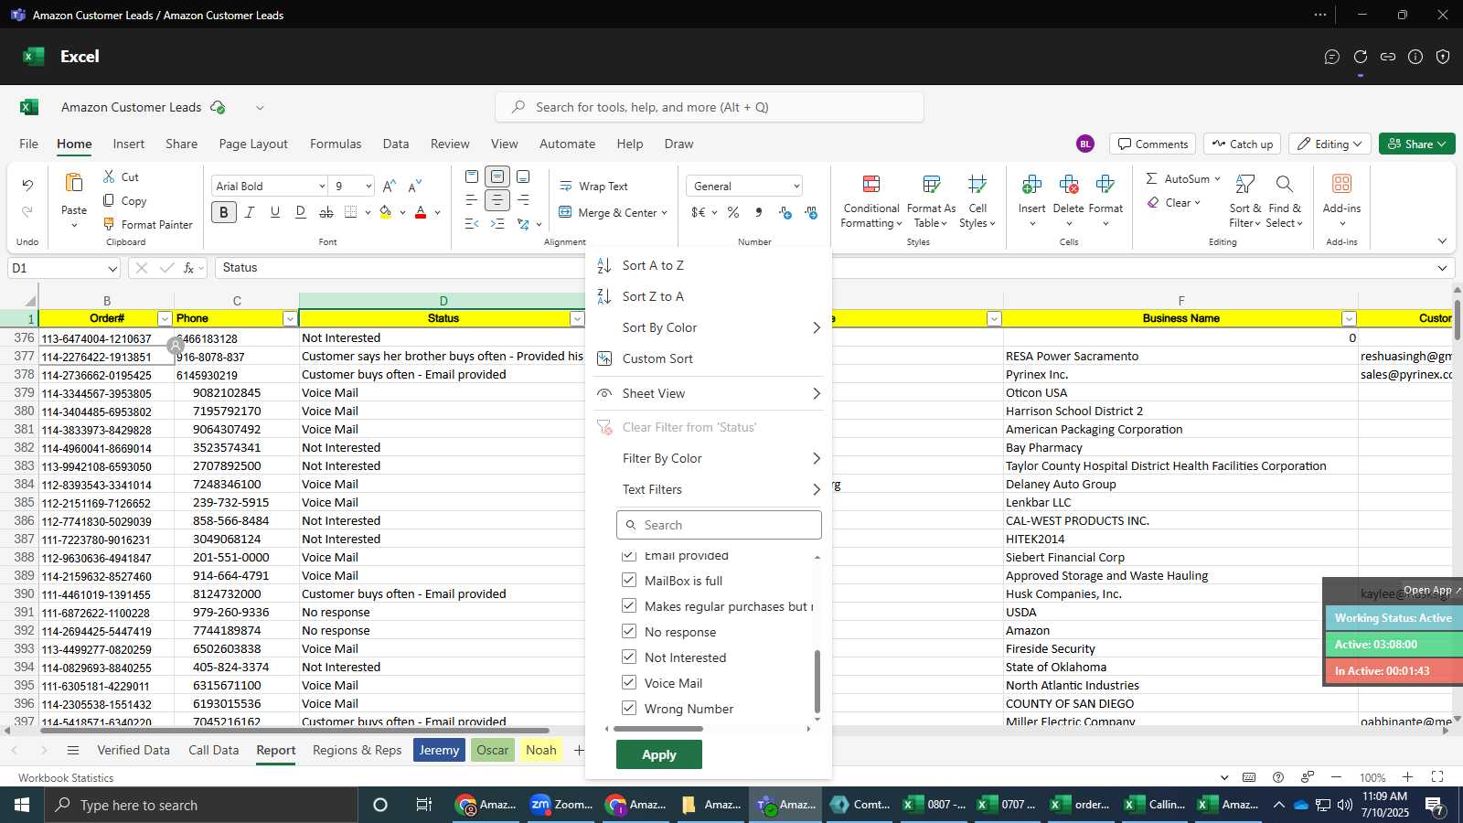
Task: Click the green Share button
Action: (1417, 144)
